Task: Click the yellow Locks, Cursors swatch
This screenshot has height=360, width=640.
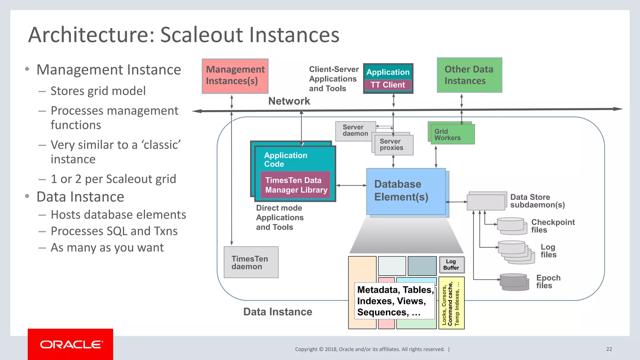Action: point(451,303)
